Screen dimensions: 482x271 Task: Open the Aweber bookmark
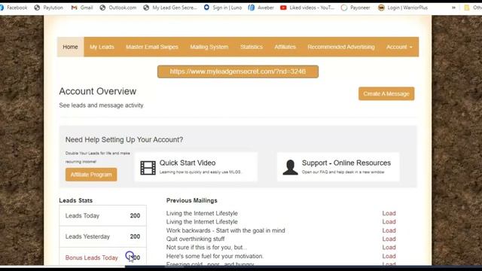[x=261, y=8]
